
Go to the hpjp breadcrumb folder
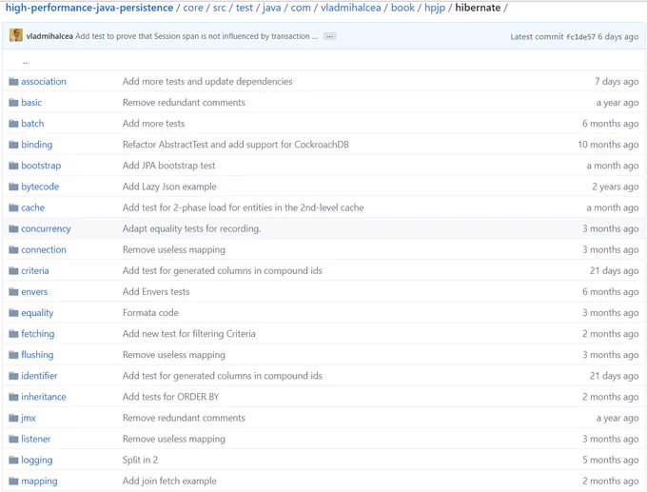tap(435, 8)
